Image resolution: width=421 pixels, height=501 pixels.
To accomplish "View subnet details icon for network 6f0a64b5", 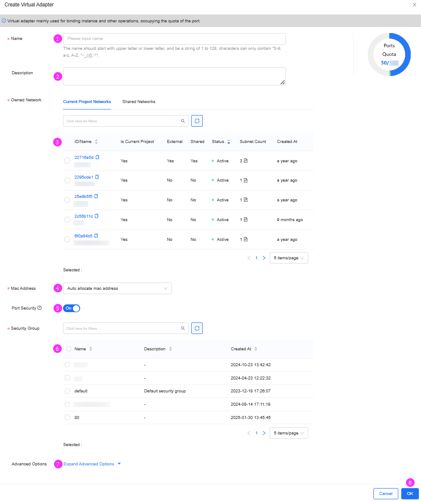I will click(246, 239).
